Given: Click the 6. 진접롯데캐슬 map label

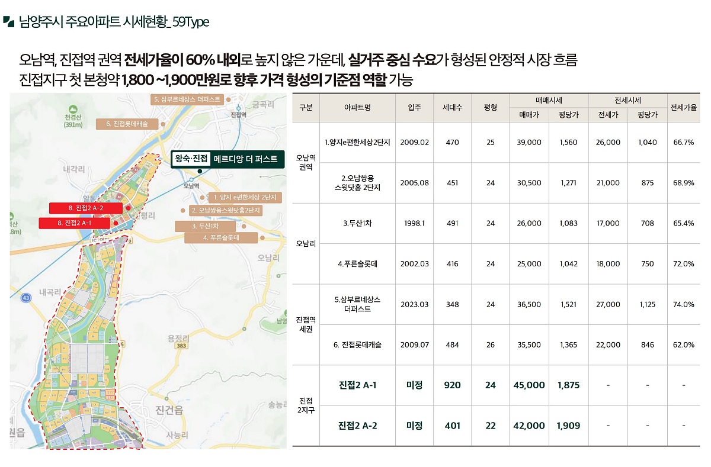Looking at the screenshot, I should click(x=127, y=124).
